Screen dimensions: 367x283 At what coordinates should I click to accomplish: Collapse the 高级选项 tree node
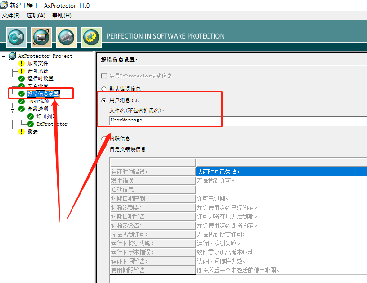12,109
